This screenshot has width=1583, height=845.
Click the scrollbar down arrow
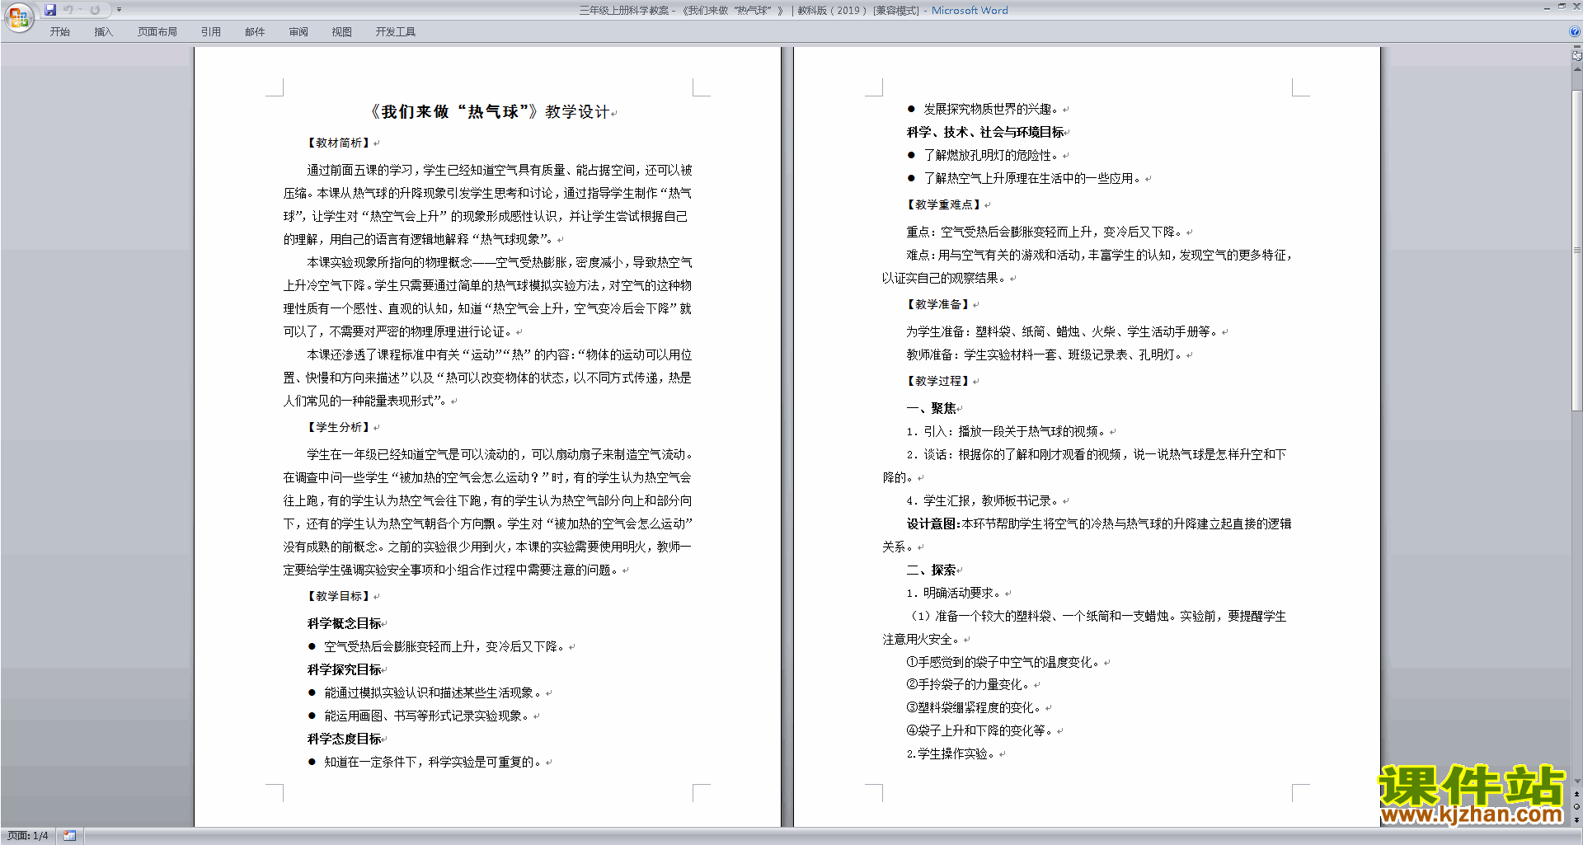point(1577,782)
